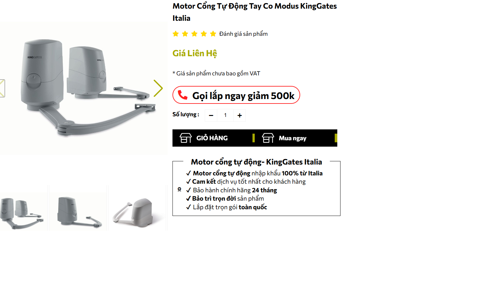This screenshot has height=307, width=504.
Task: Click the third rating star
Action: pyautogui.click(x=194, y=34)
